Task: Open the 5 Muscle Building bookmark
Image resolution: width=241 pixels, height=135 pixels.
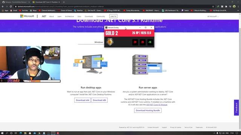Action: click(199, 10)
